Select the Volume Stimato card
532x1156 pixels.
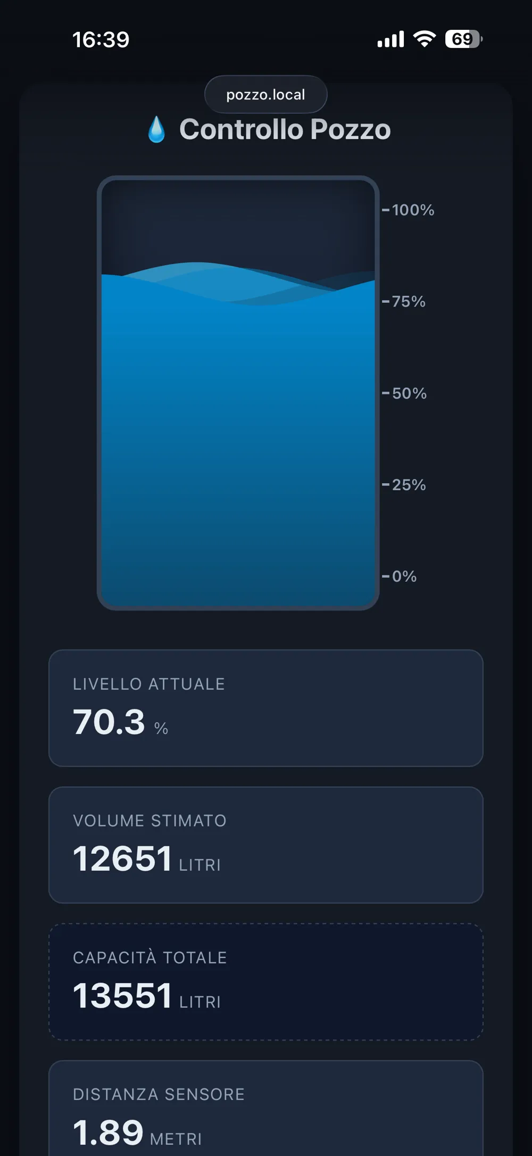[266, 845]
